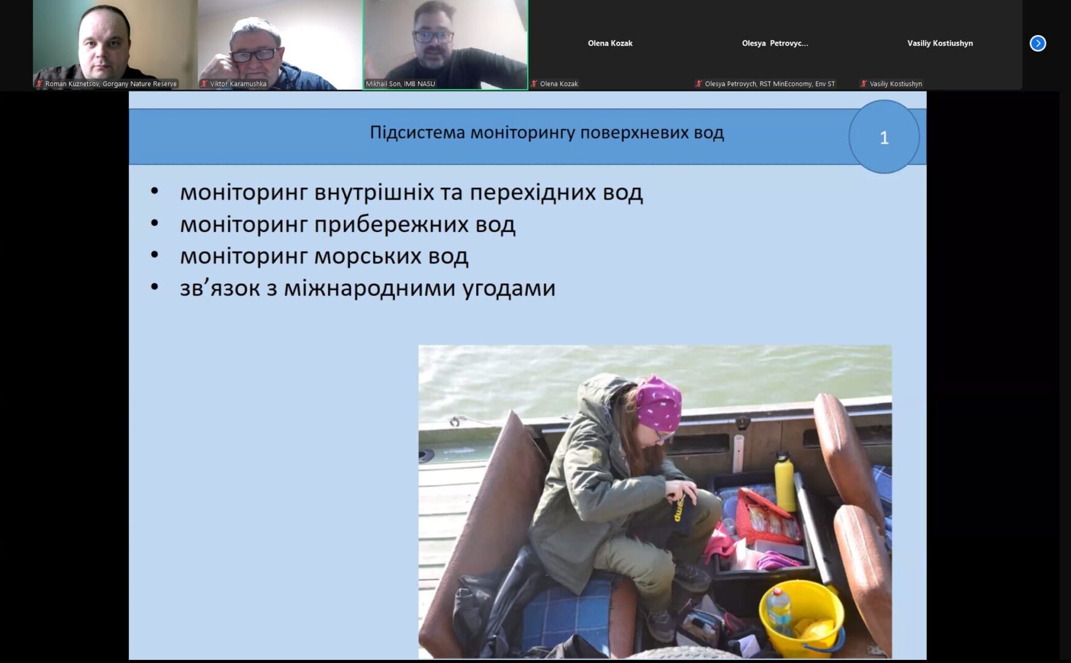Click the slide title 'Підсистема моніторингу поверхневих вод'

point(546,133)
